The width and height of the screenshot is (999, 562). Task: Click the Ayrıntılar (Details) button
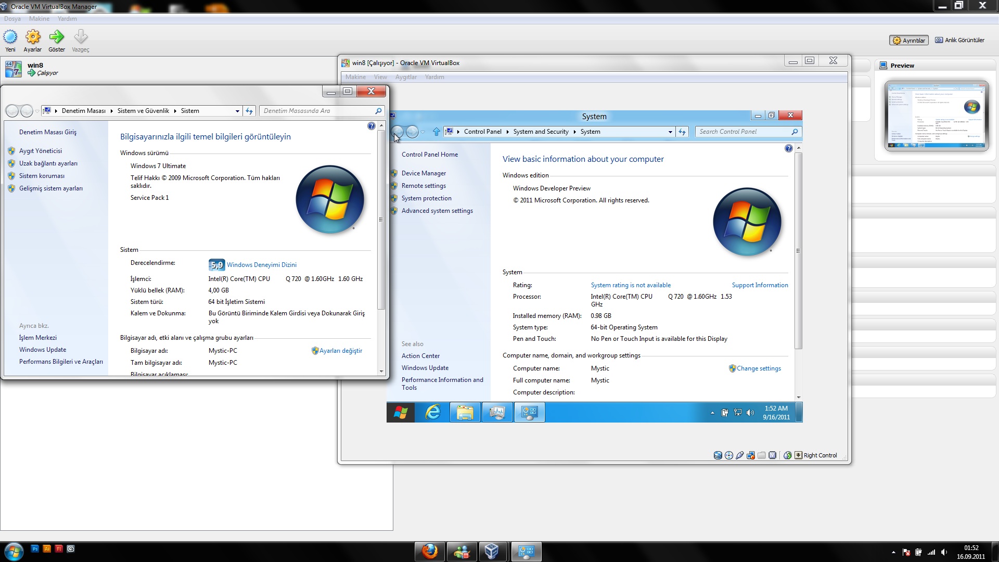pyautogui.click(x=909, y=40)
